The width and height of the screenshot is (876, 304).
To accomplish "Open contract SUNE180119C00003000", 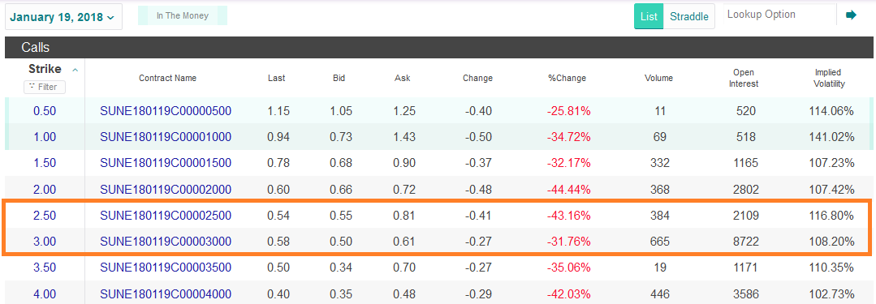I will pos(166,242).
